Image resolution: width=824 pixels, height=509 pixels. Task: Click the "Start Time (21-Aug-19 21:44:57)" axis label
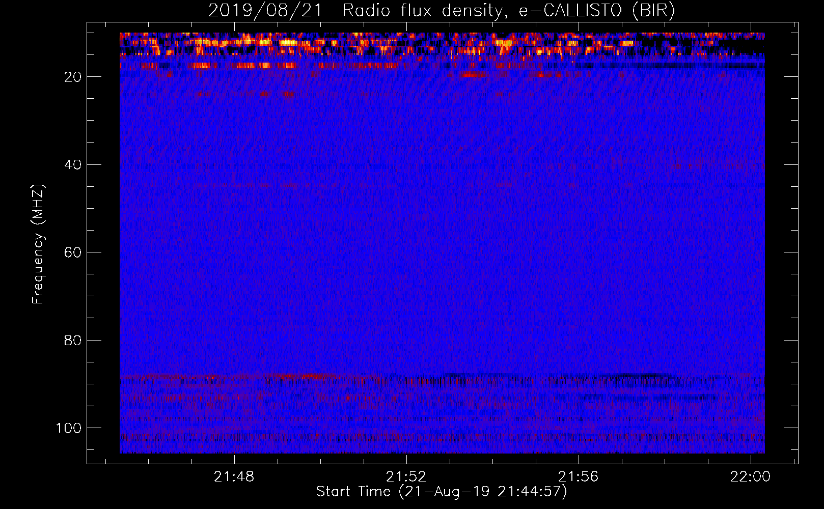point(442,492)
